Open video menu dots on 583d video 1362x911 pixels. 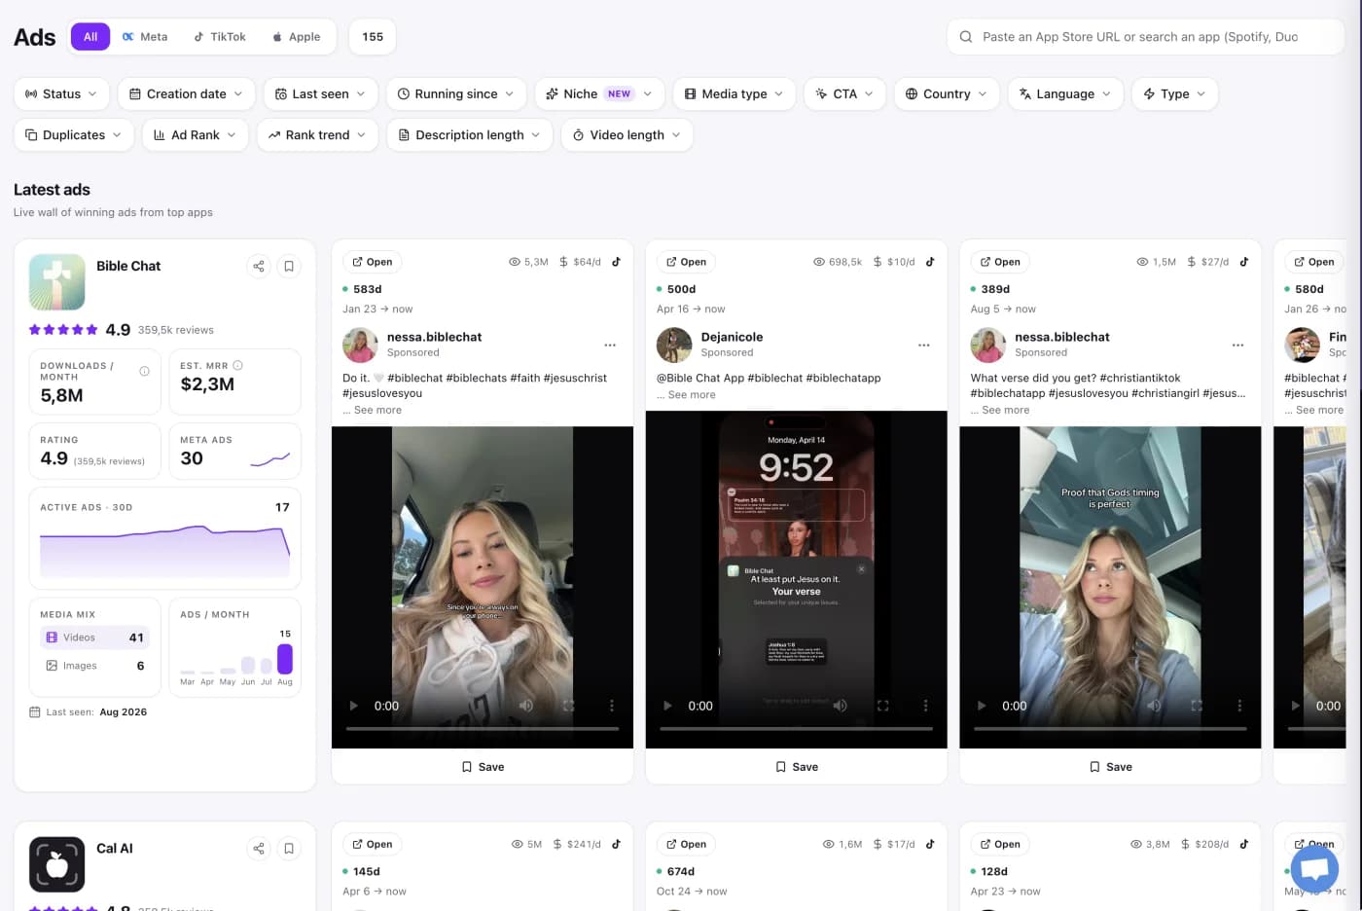tap(612, 706)
